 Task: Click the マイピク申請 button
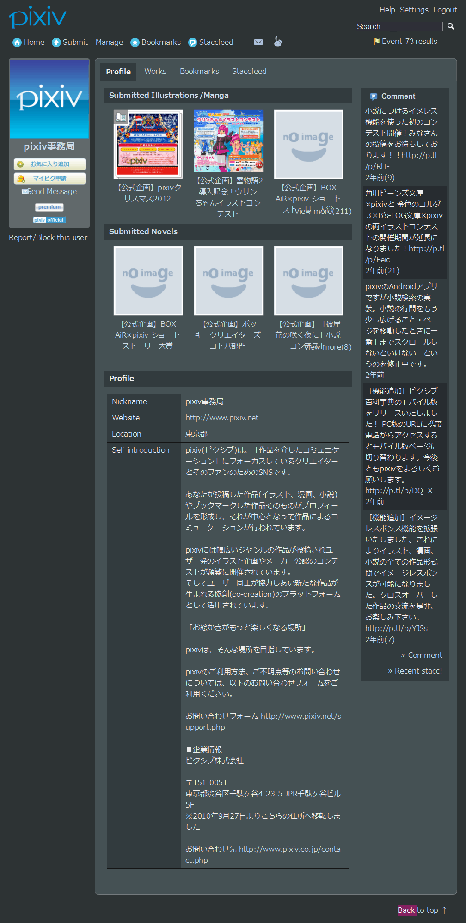tap(49, 178)
